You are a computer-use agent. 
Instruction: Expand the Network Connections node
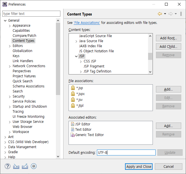pos(10,66)
